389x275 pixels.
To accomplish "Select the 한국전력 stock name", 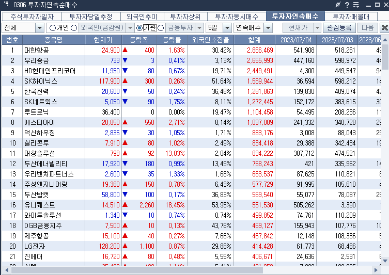I will click(37, 92).
